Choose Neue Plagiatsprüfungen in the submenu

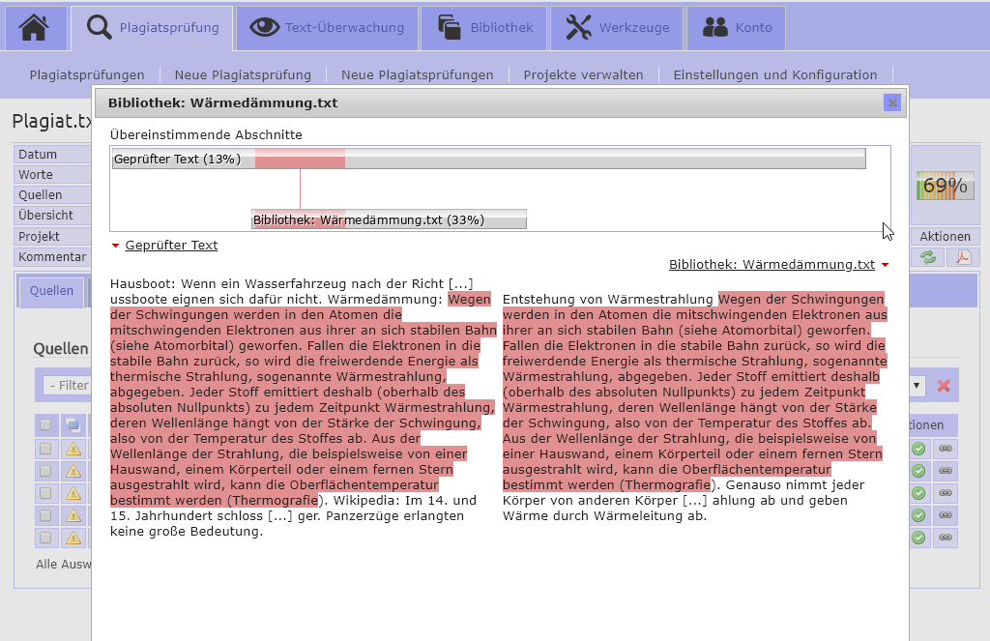[x=418, y=75]
